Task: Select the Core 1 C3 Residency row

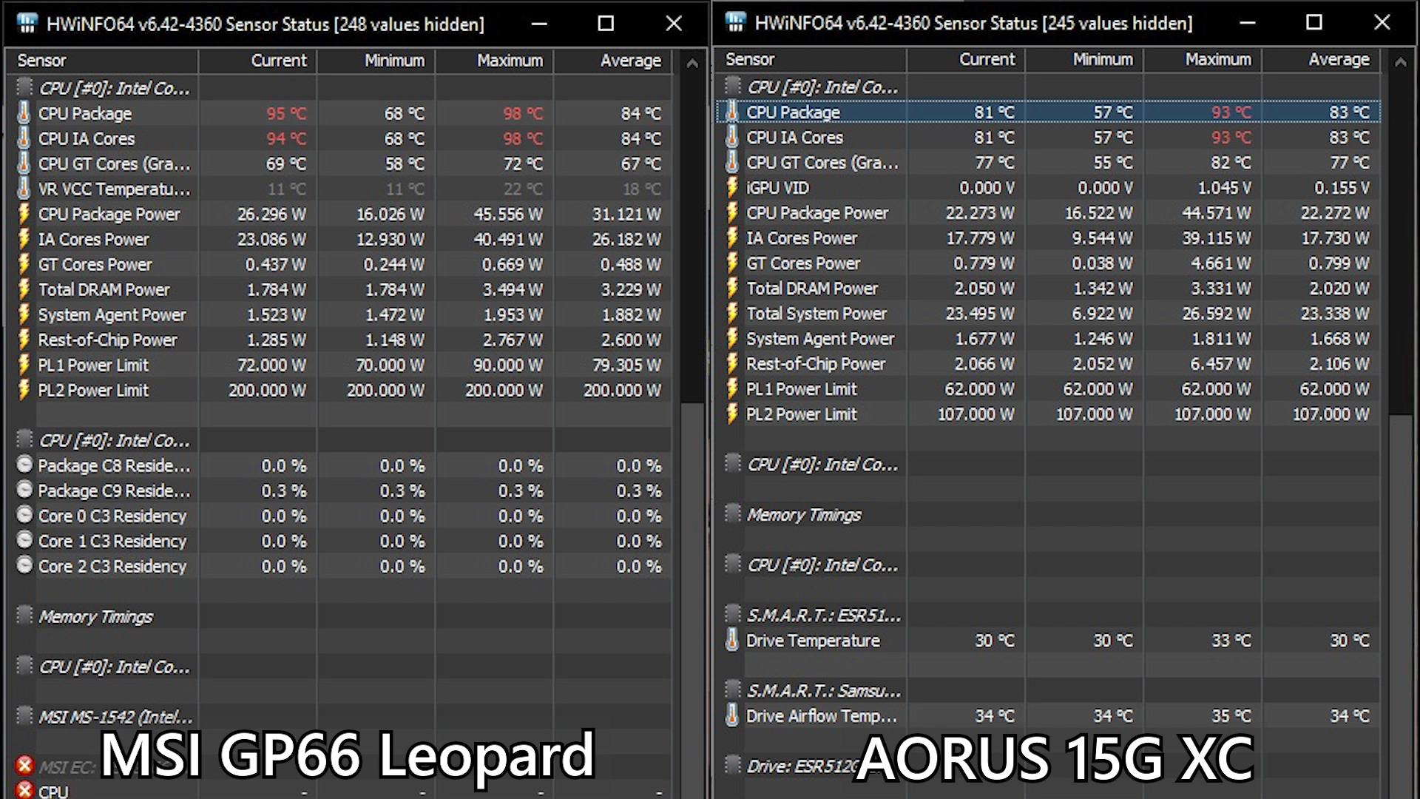Action: click(340, 541)
